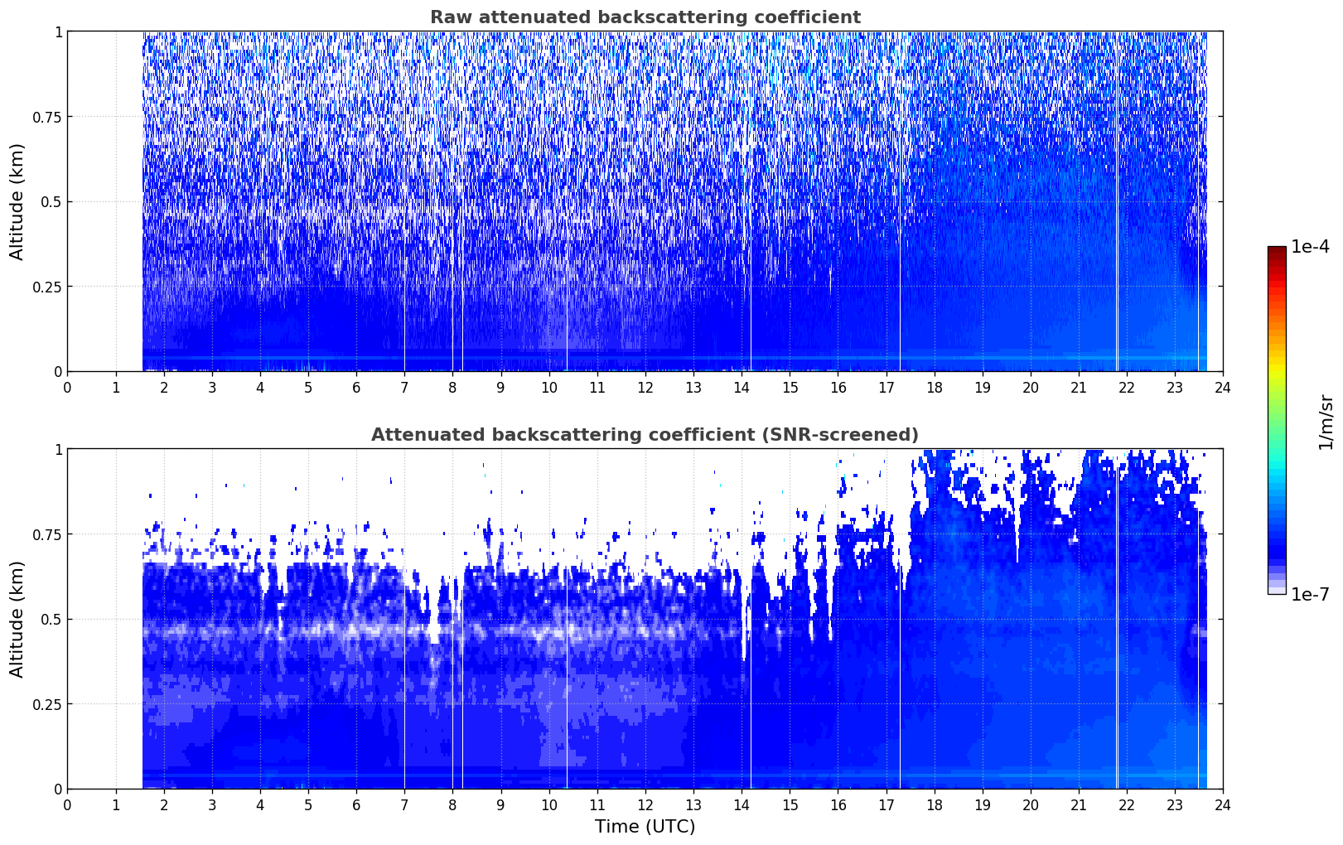Click the Raw attenuated backscattering coefficient title
The width and height of the screenshot is (1343, 845).
(645, 17)
